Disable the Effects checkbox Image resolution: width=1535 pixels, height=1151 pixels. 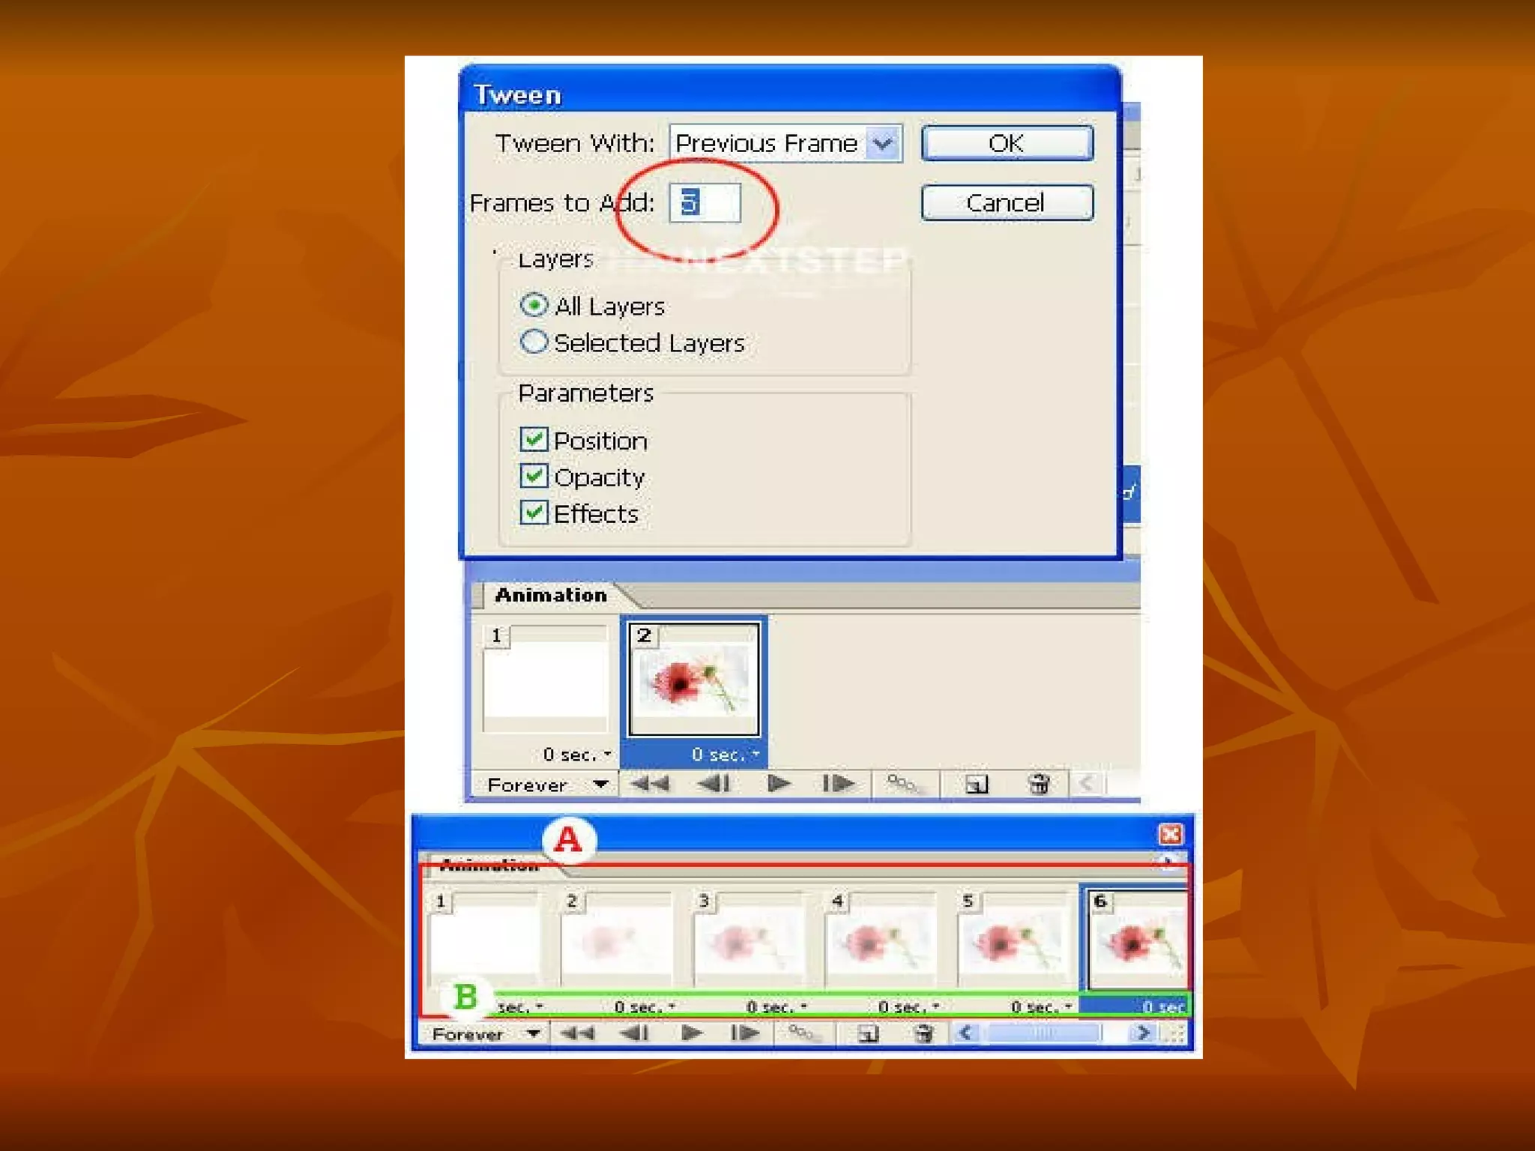(534, 513)
